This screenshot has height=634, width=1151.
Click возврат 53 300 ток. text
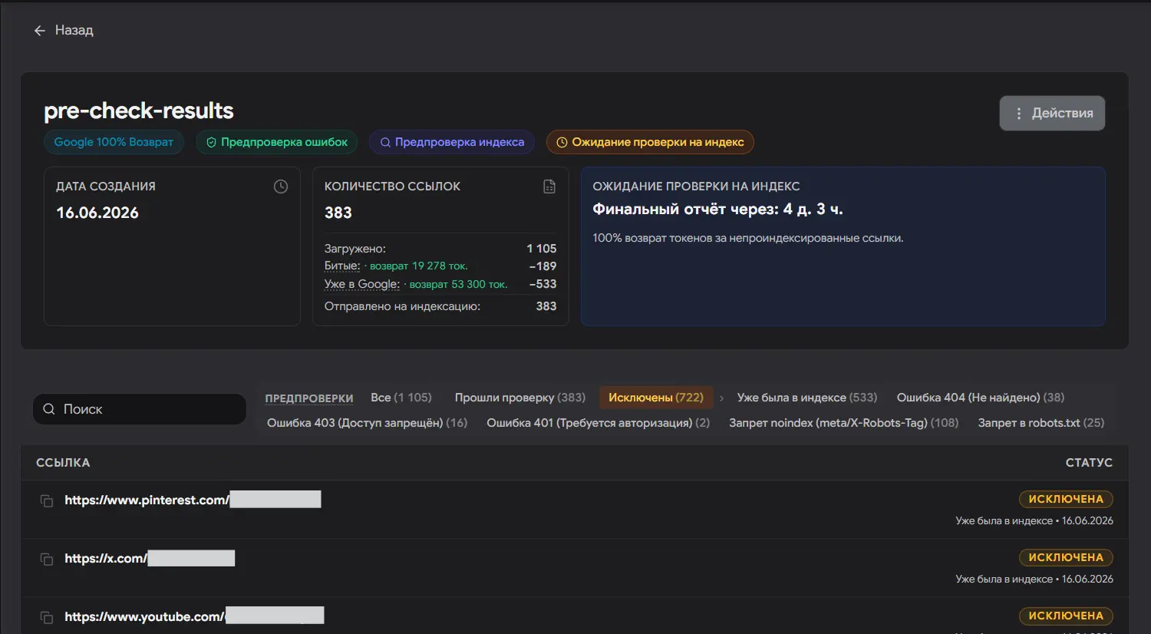[458, 284]
